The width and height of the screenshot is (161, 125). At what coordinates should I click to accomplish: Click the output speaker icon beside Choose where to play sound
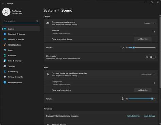click(48, 23)
